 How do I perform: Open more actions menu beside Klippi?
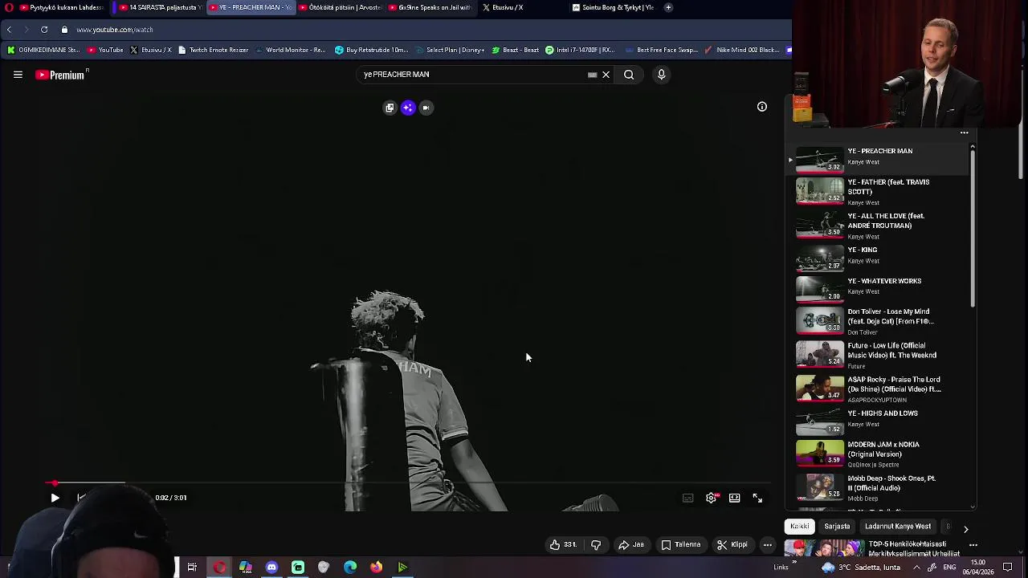tap(768, 545)
